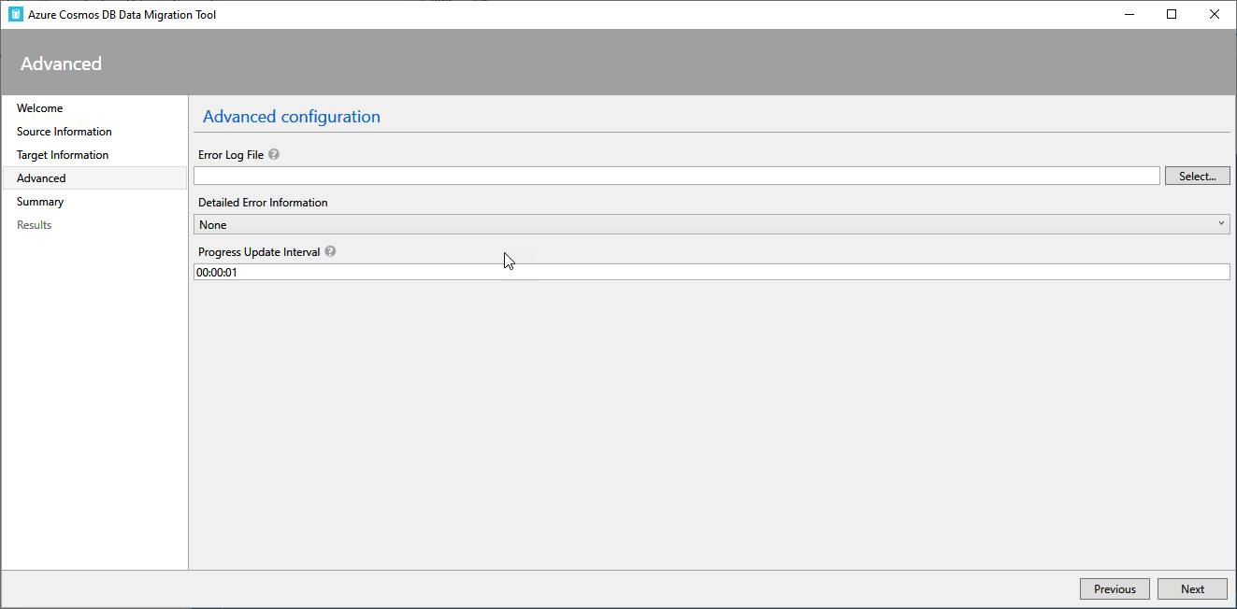Screen dimensions: 1237x609
Task: Open the Detailed Error Information dropdown
Action: pyautogui.click(x=712, y=224)
